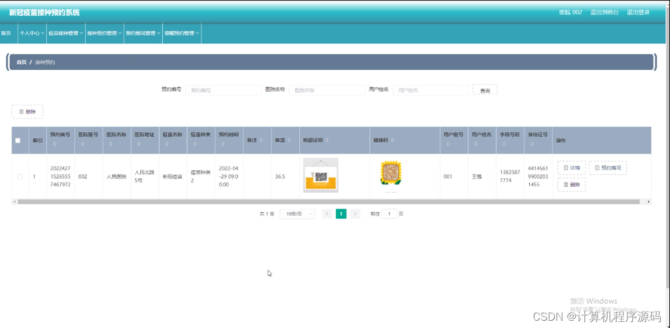Focus the 医院名称 search field
The width and height of the screenshot is (670, 328).
[x=327, y=90]
